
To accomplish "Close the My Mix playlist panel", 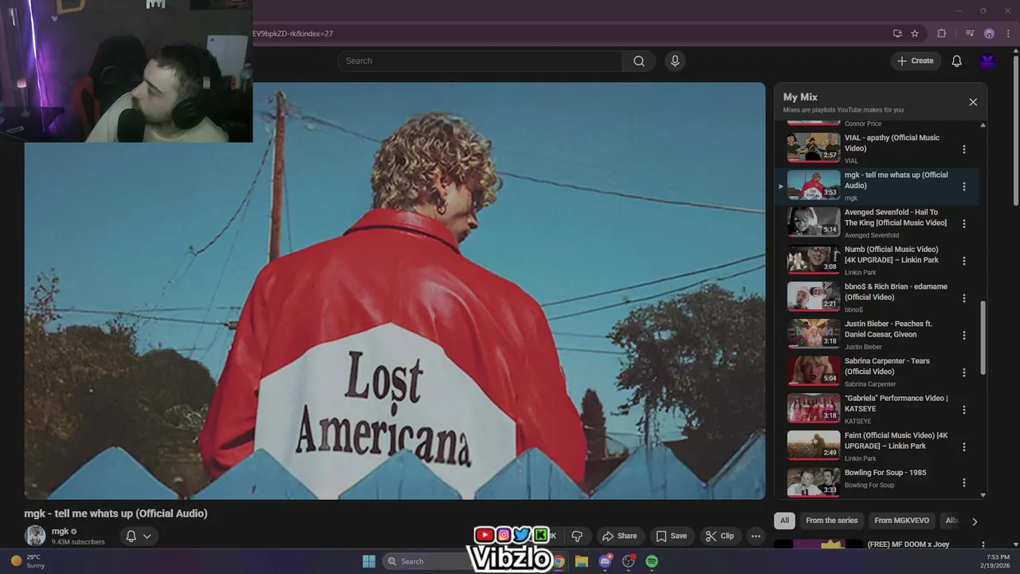I will pos(973,102).
